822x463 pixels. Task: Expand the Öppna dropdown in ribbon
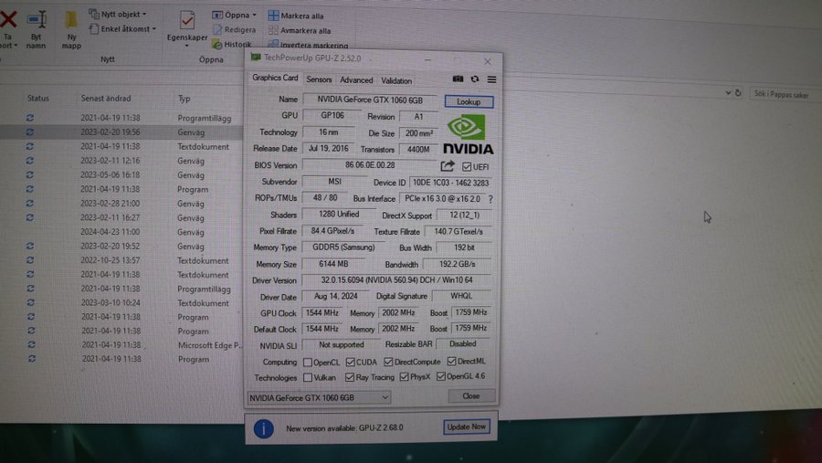coord(255,16)
